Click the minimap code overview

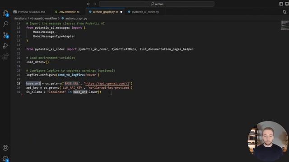pyautogui.click(x=284, y=25)
